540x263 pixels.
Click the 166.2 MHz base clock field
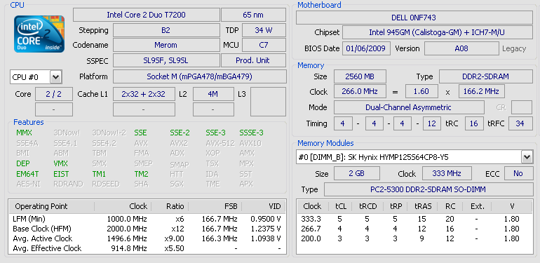482,92
